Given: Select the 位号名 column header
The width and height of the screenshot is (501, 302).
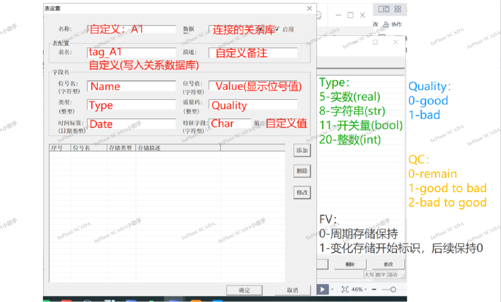Looking at the screenshot, I should [88, 148].
